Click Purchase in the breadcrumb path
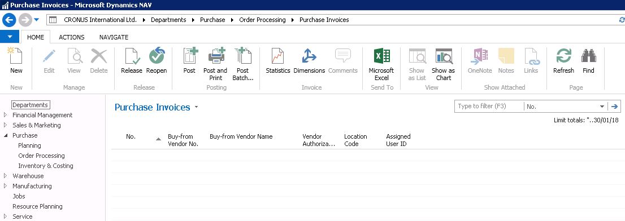 click(212, 20)
